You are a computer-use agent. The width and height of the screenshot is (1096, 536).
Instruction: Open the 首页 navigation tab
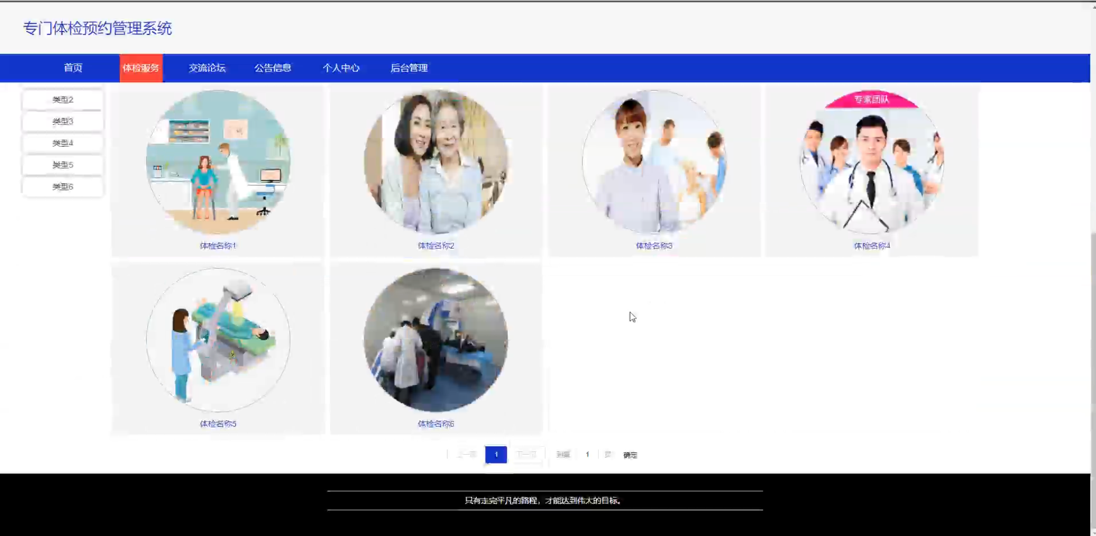(x=73, y=68)
